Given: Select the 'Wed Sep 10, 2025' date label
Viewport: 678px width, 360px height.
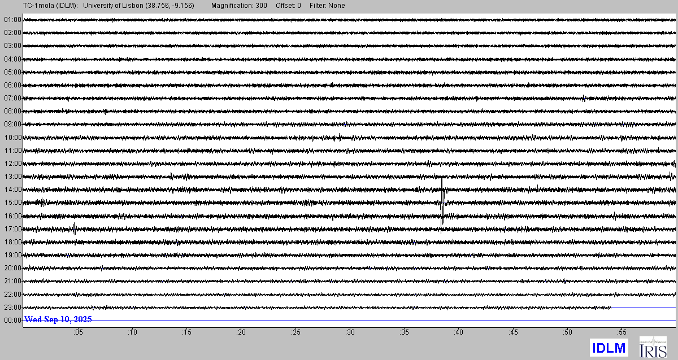Looking at the screenshot, I should (x=58, y=319).
